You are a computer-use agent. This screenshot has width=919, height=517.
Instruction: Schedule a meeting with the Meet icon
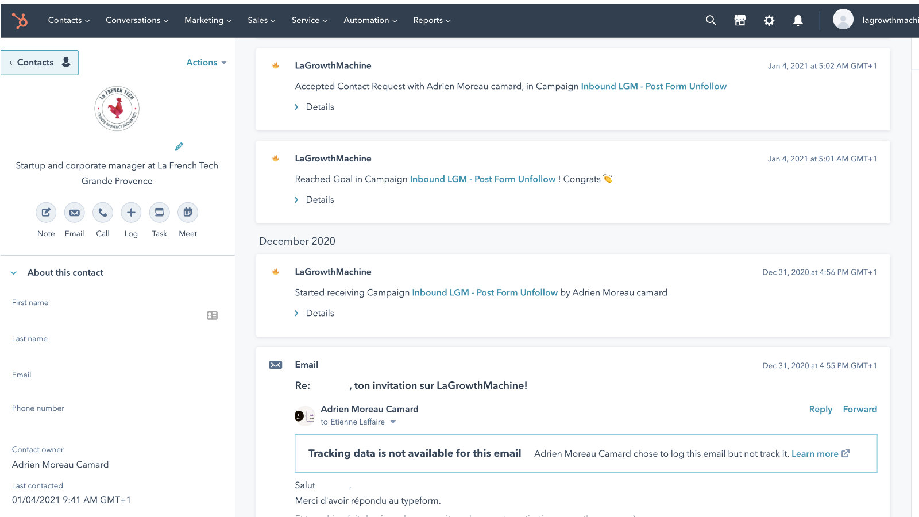187,212
